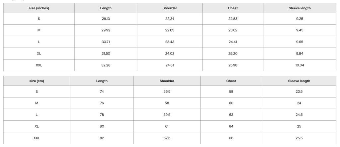Click the 10.04 sleeve length value
This screenshot has width=340, height=147.
[x=299, y=65]
